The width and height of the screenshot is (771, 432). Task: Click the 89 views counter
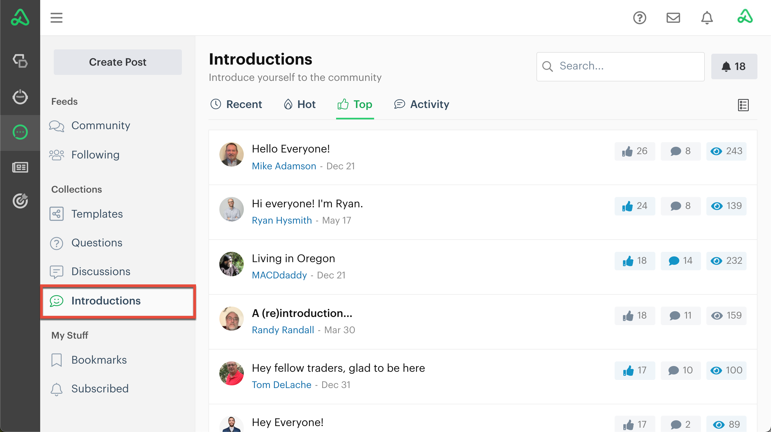[x=726, y=424]
